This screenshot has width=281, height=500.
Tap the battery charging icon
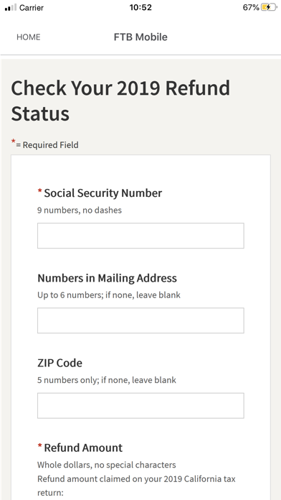tap(269, 7)
